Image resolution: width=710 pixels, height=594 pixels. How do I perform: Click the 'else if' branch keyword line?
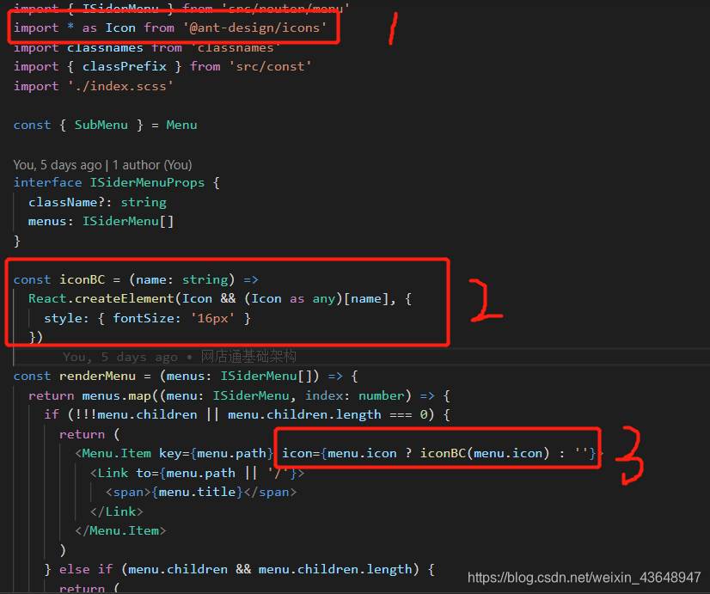(86, 569)
